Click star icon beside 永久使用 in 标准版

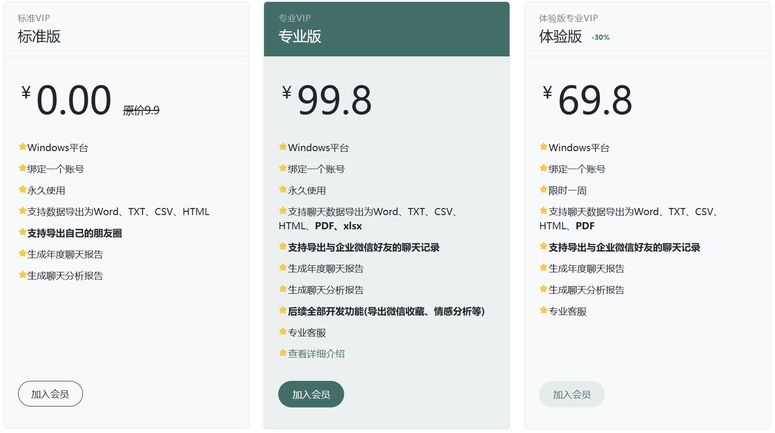(22, 189)
